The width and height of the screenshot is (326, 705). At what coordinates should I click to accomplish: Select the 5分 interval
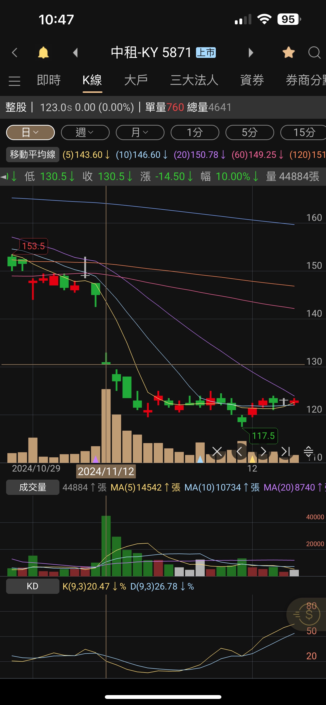[x=250, y=132]
